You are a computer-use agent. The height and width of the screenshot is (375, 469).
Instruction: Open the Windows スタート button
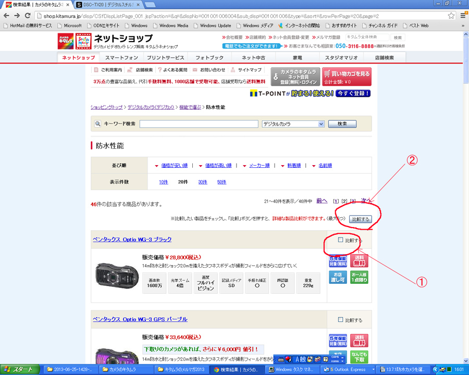(20, 369)
